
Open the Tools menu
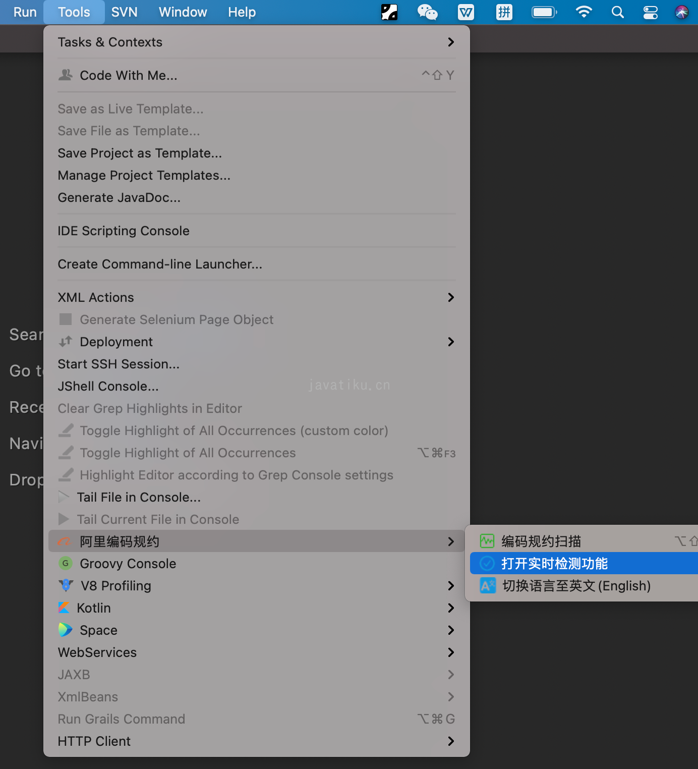point(74,12)
